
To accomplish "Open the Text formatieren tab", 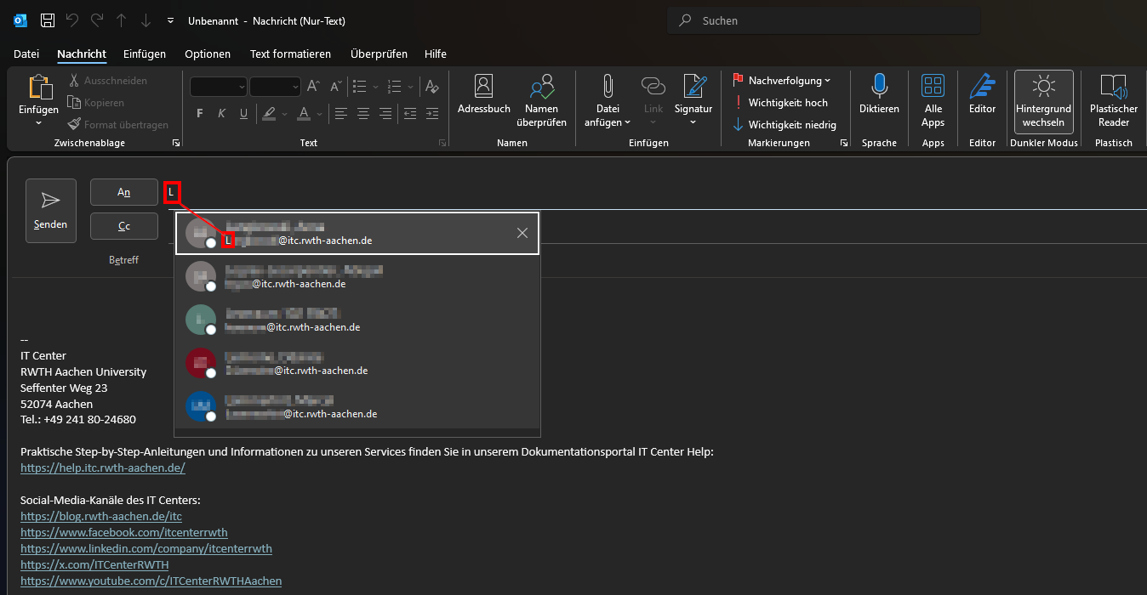I will click(290, 54).
